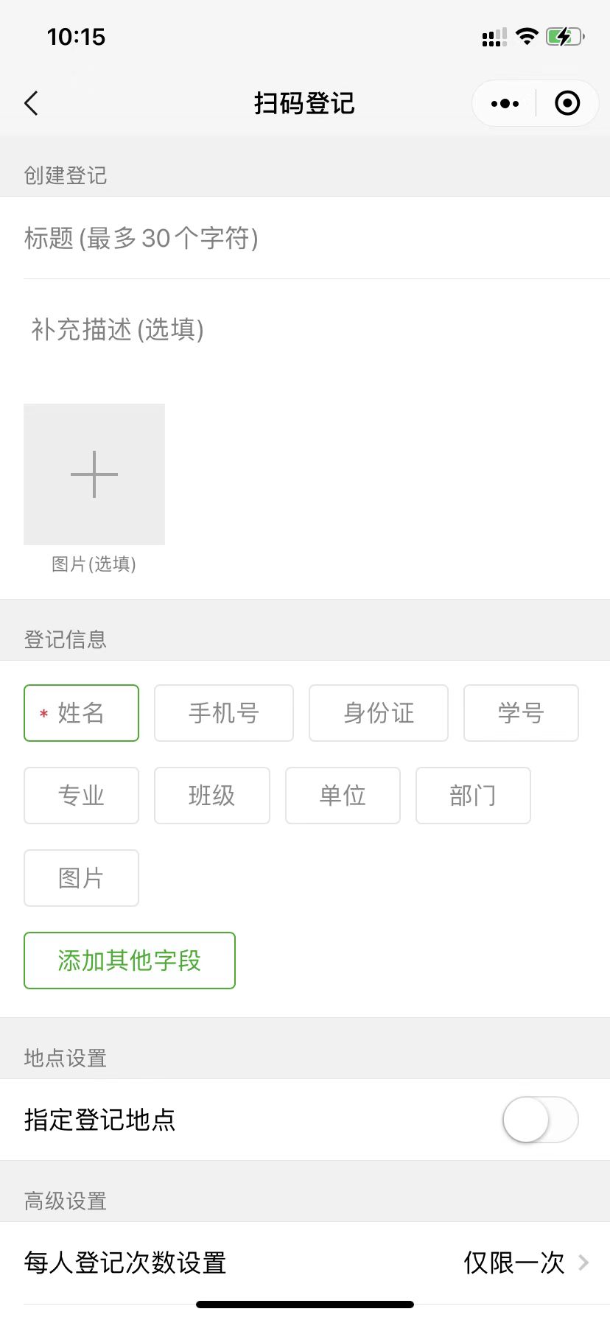Viewport: 610px width, 1320px height.
Task: Open the 仅限一次 option selector
Action: (513, 1263)
